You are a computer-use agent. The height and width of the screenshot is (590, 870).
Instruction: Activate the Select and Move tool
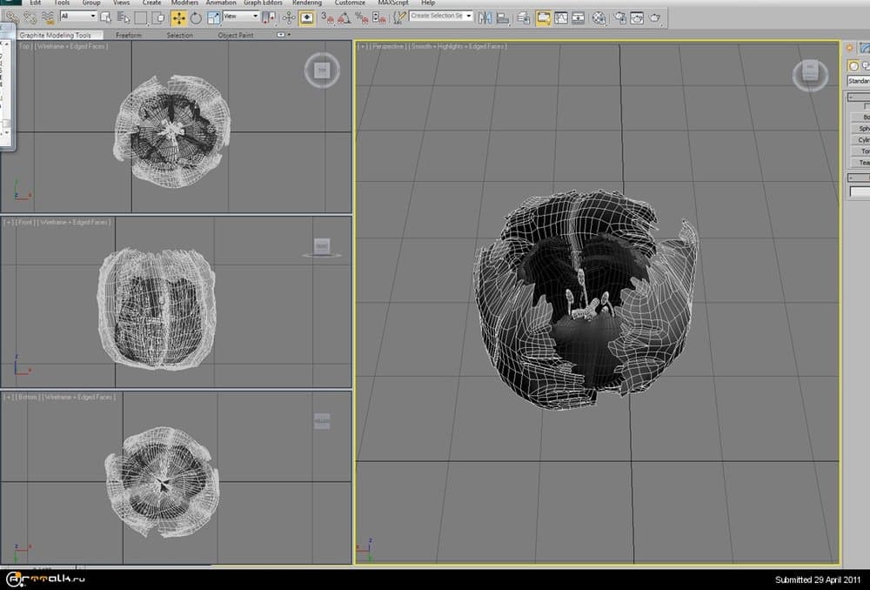click(178, 17)
